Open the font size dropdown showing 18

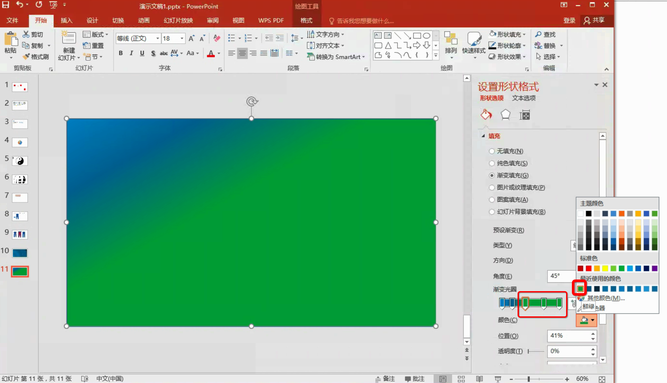tap(182, 38)
